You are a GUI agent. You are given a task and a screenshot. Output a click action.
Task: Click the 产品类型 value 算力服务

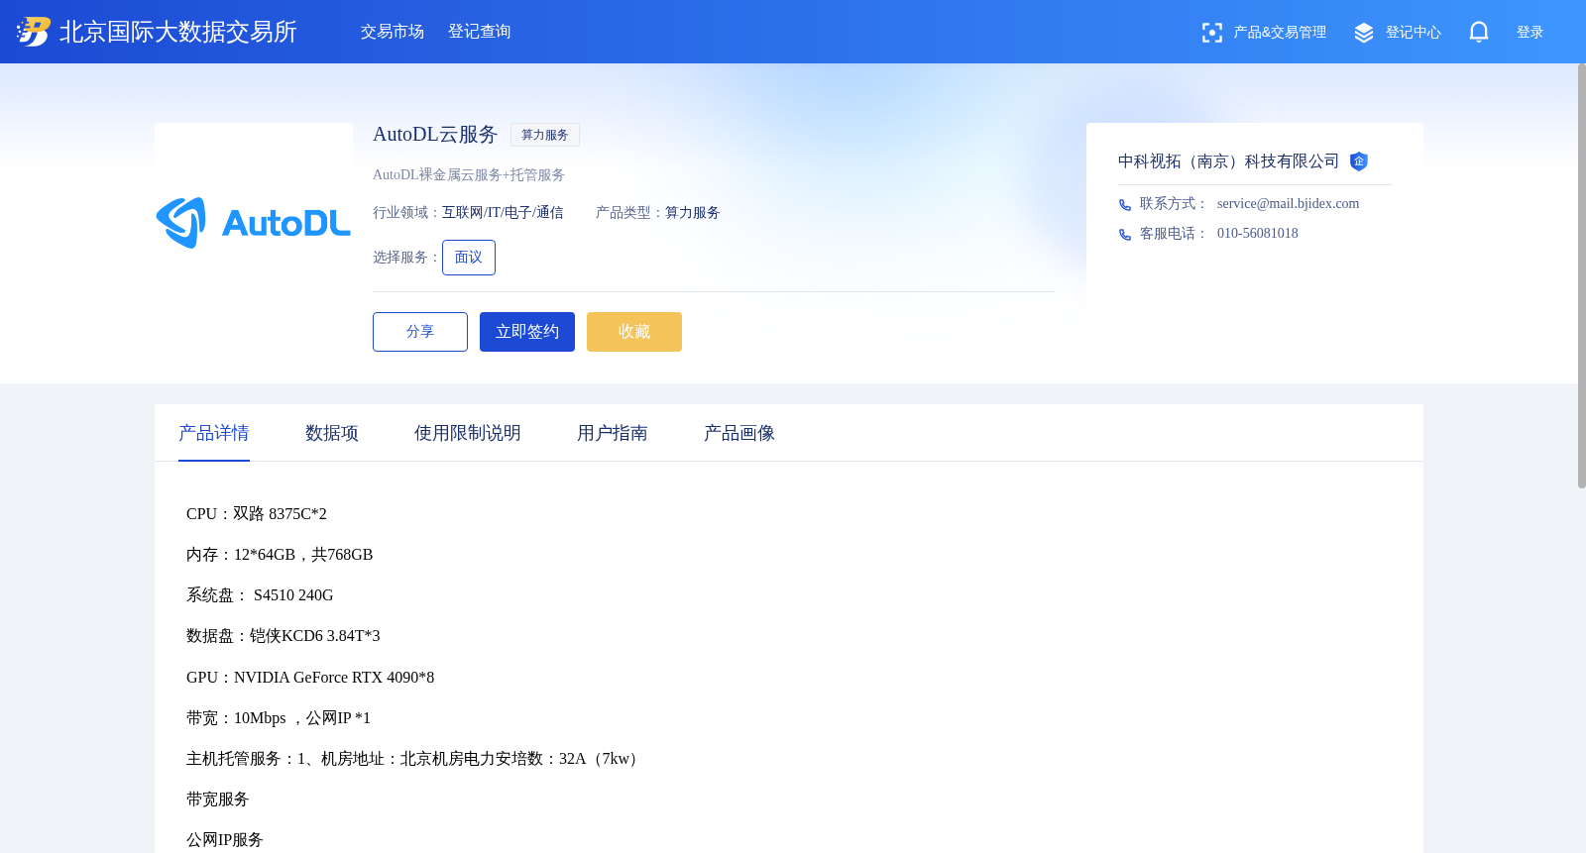[693, 213]
